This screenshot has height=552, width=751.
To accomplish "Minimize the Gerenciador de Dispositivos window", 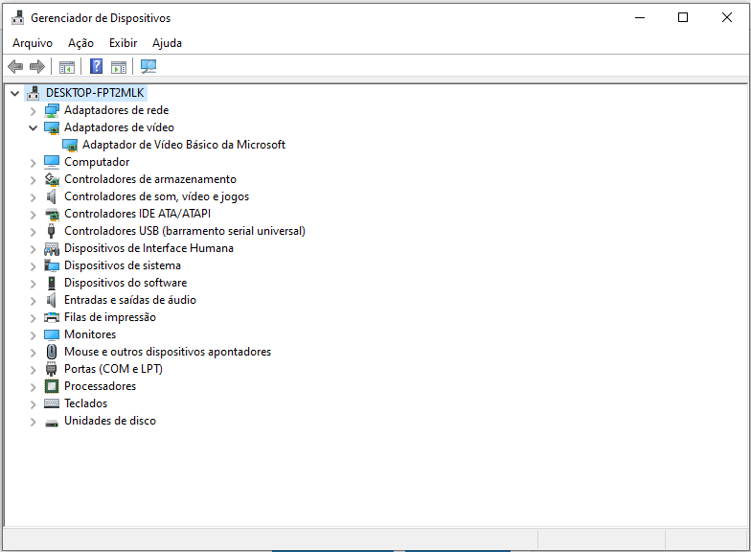I will pos(640,17).
